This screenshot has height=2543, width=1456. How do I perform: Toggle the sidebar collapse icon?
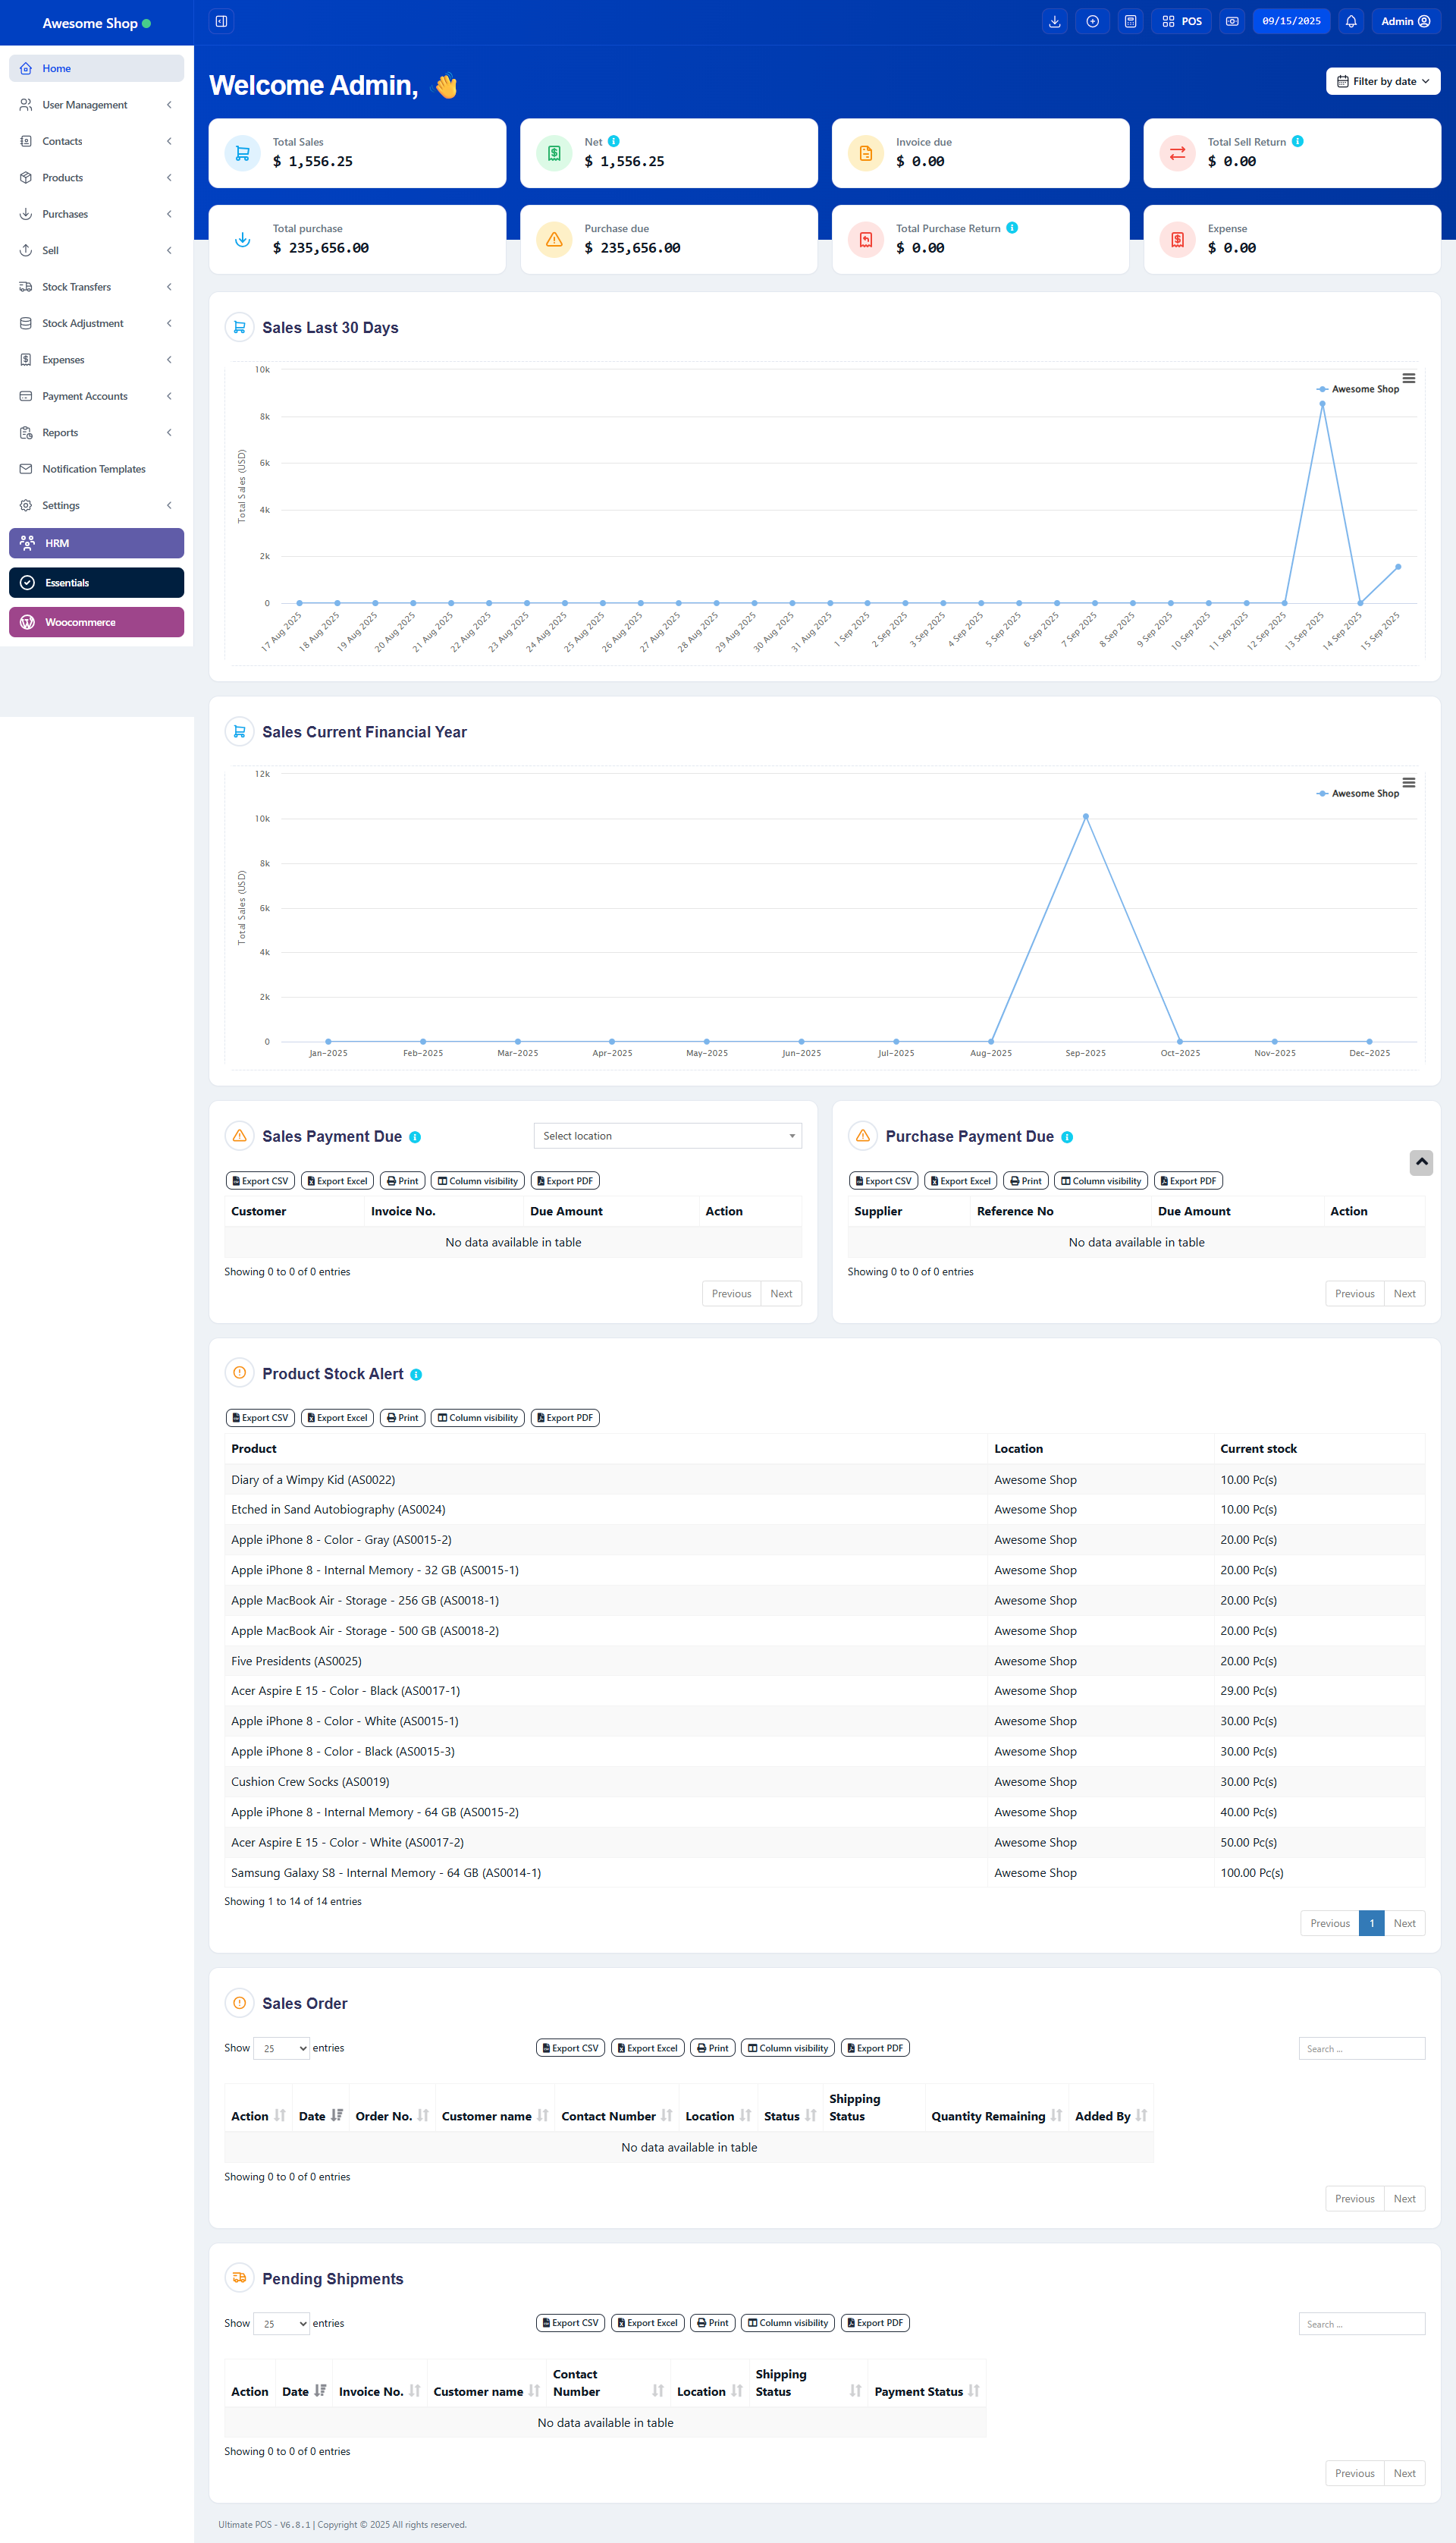pos(221,21)
